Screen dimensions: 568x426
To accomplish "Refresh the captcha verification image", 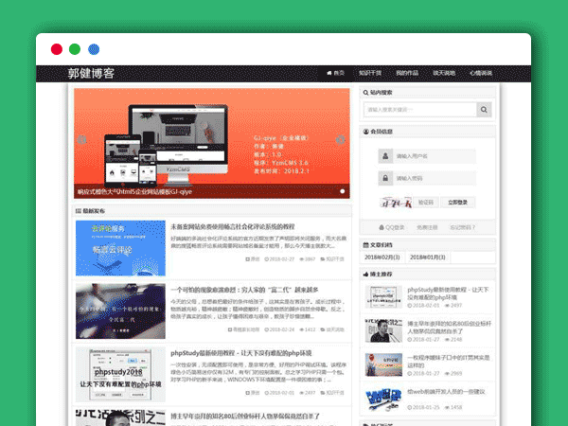I will coord(394,202).
